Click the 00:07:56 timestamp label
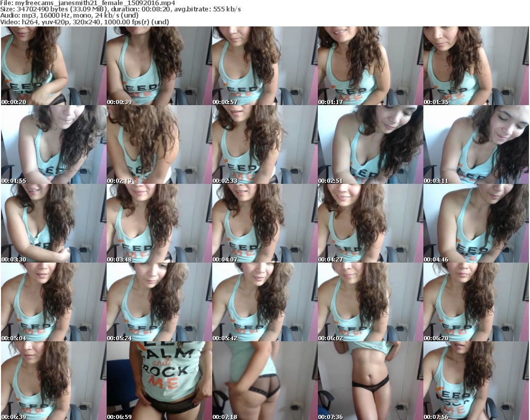This screenshot has height=420, width=530. click(436, 416)
